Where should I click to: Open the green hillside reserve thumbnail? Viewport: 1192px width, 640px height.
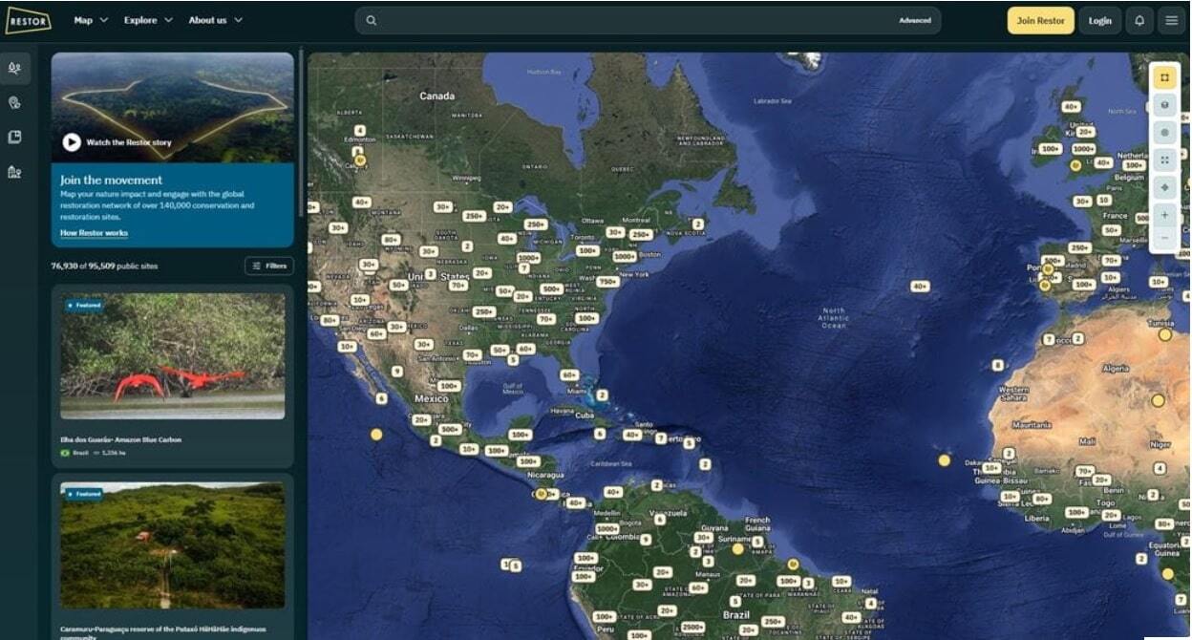tap(173, 545)
